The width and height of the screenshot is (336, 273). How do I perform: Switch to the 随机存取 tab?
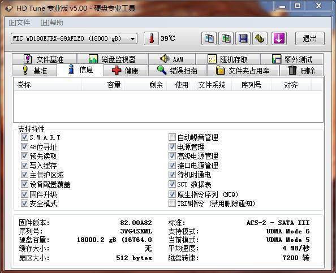[x=228, y=59]
